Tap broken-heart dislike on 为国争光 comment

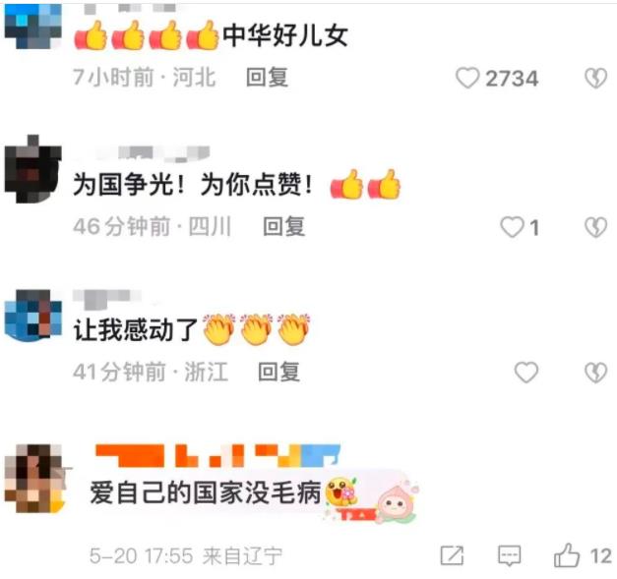click(x=595, y=227)
